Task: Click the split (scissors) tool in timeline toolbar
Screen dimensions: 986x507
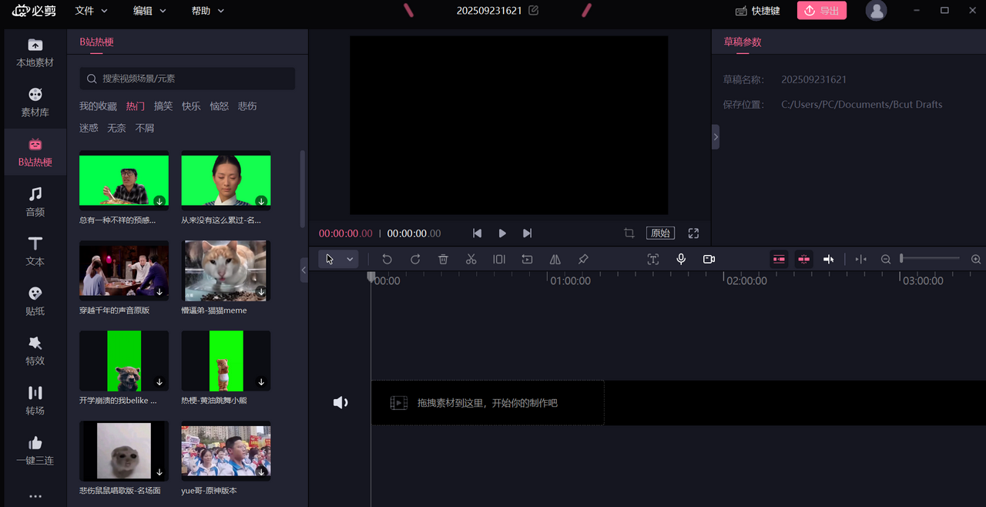Action: [x=471, y=259]
